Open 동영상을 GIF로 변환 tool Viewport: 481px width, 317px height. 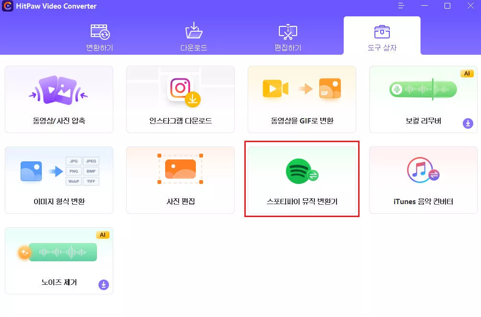pos(302,99)
